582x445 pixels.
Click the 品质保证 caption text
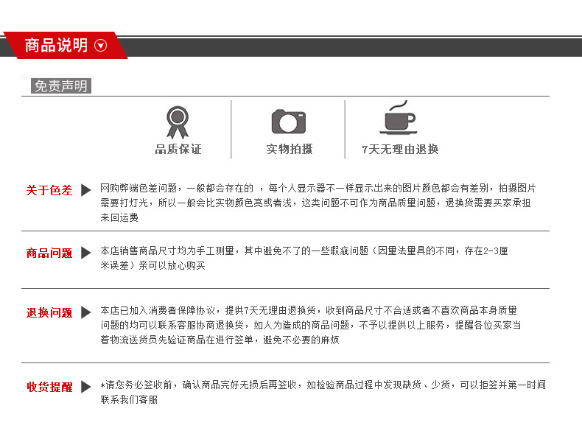point(178,150)
